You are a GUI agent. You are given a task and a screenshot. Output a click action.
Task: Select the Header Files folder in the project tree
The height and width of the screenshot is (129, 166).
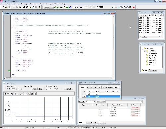(151, 55)
